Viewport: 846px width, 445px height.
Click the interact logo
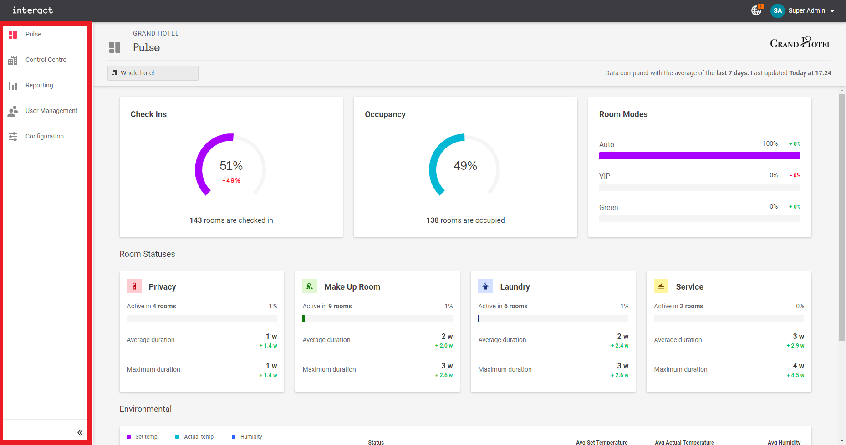32,10
